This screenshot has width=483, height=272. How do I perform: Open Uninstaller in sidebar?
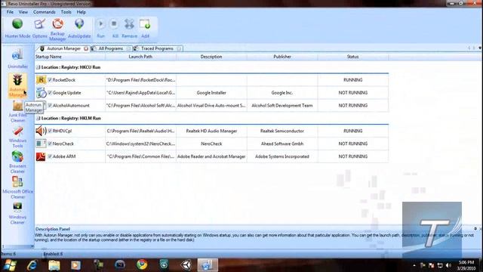point(17,59)
